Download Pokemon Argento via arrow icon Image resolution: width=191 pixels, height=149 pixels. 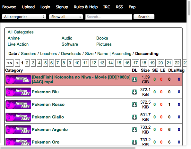coord(135,130)
